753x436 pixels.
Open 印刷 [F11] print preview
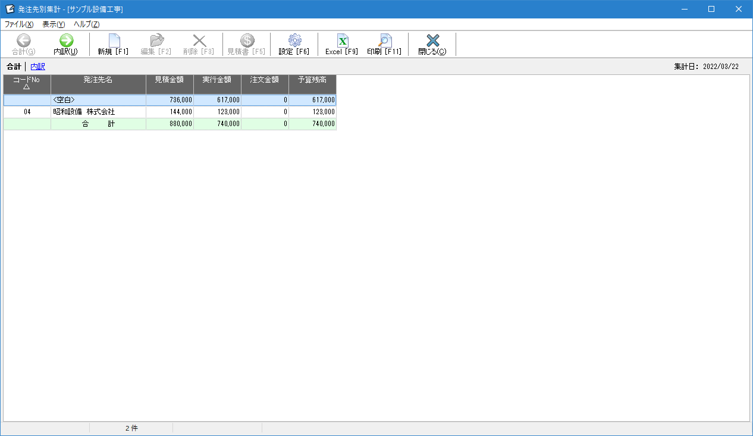pyautogui.click(x=384, y=45)
